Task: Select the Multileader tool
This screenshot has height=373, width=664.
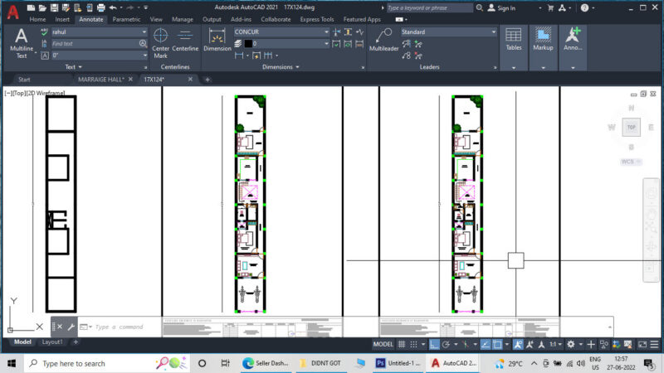Action: pos(383,41)
